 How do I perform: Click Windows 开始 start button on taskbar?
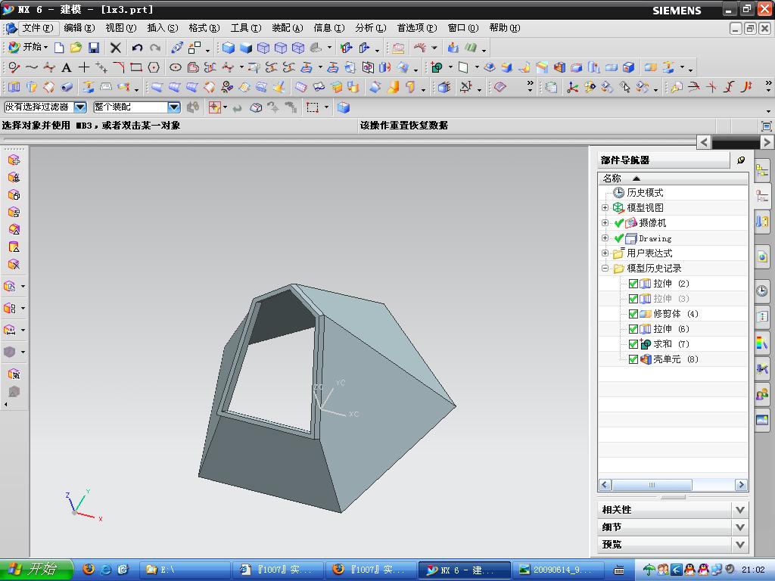[x=36, y=569]
